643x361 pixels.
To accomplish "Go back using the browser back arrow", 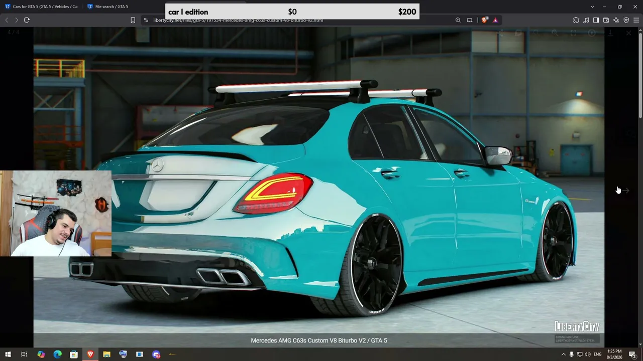I will pos(7,20).
